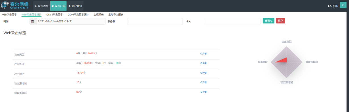The image size is (349, 112).
Task: Open 详情 for 攻击类型 row
Action: 204,53
